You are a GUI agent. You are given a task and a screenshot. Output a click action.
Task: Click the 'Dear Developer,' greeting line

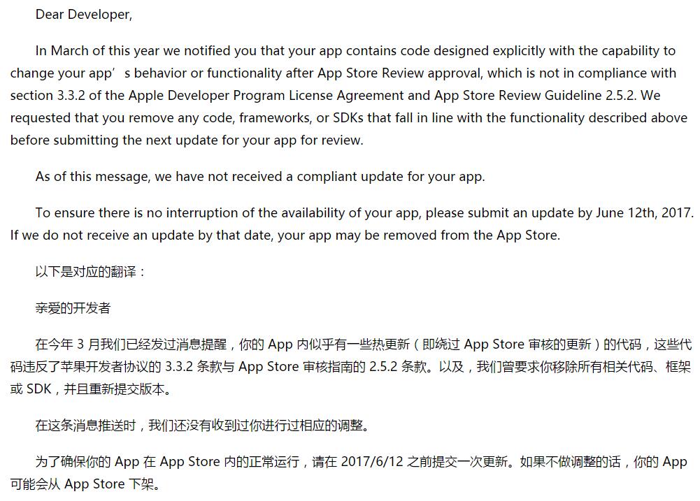[83, 15]
